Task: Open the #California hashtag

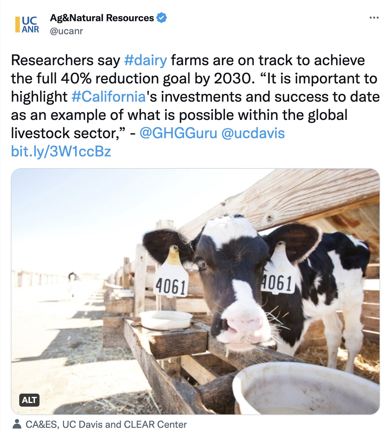Action: click(108, 97)
